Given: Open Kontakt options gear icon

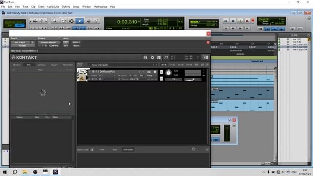Looking at the screenshot, I should tap(152, 58).
